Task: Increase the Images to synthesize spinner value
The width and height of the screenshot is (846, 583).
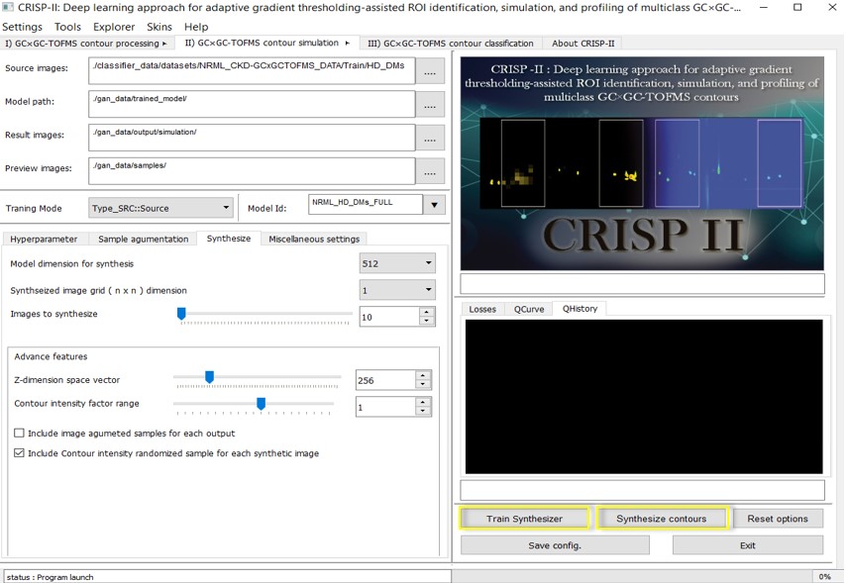Action: (x=427, y=312)
